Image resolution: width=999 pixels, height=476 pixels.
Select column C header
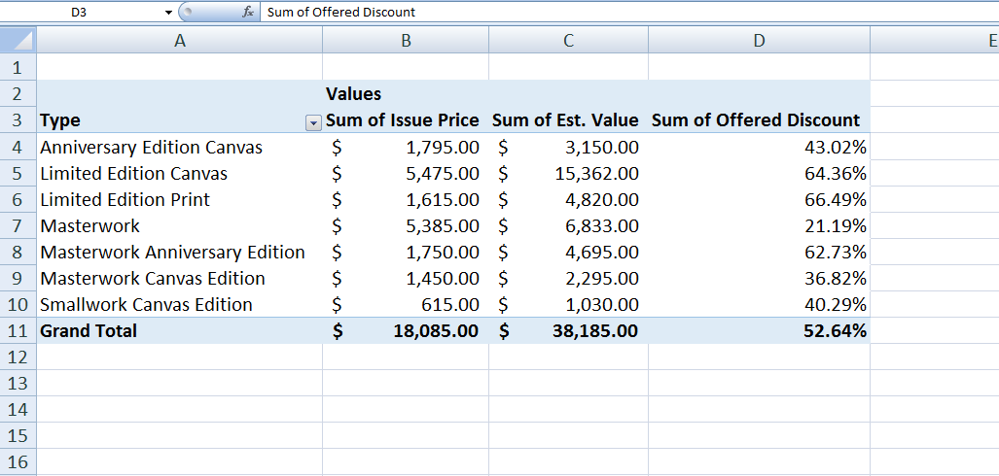(568, 41)
